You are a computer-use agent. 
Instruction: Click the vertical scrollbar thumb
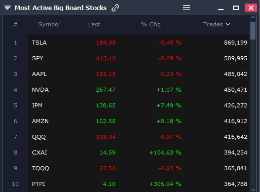click(253, 30)
